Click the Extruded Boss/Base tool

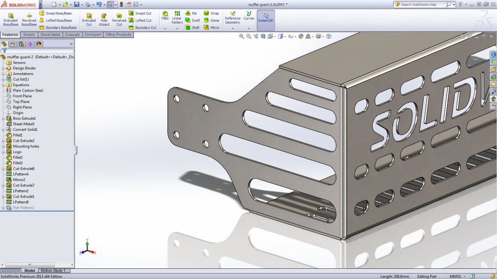(x=11, y=19)
